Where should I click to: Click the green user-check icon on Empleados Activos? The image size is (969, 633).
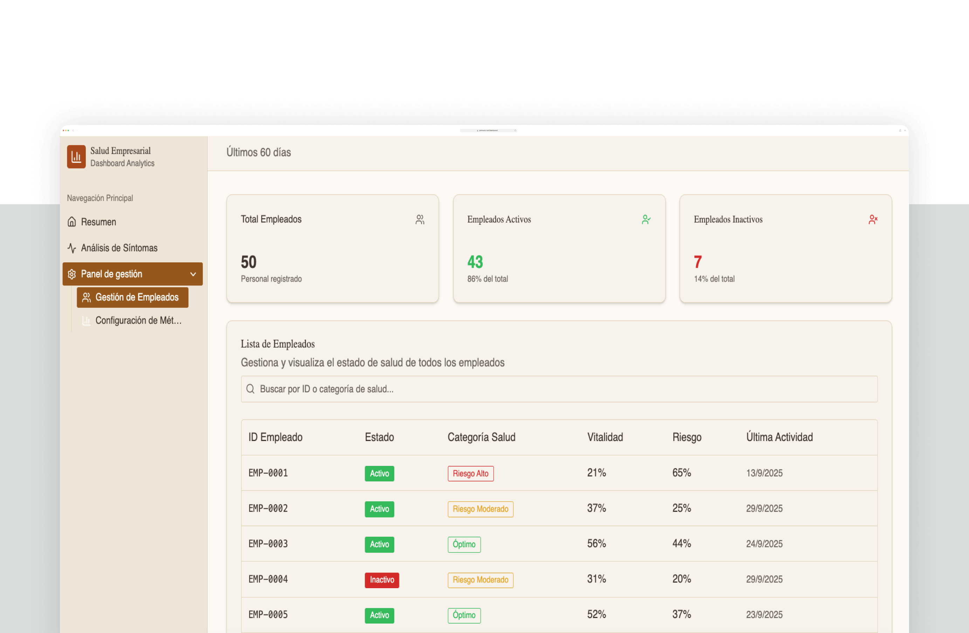pyautogui.click(x=646, y=219)
